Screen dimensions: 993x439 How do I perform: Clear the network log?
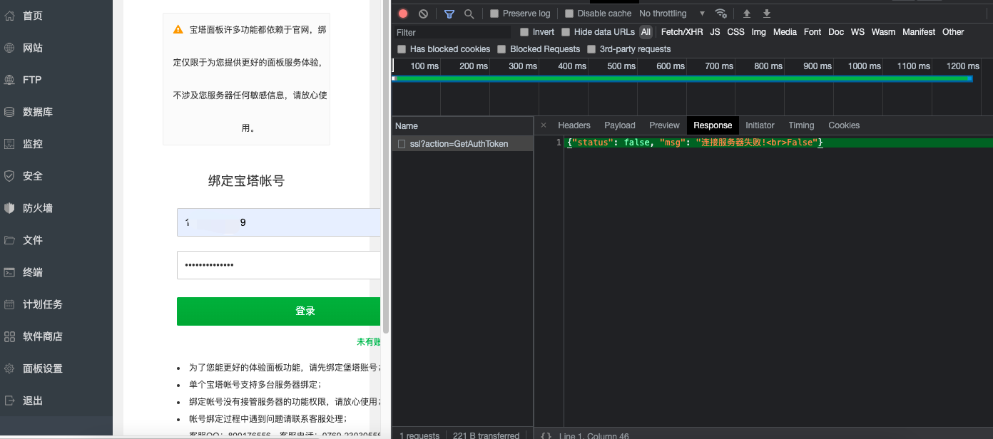tap(423, 14)
